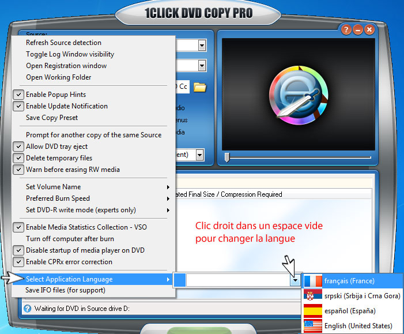Toggle Disable startup of media player

pyautogui.click(x=18, y=250)
